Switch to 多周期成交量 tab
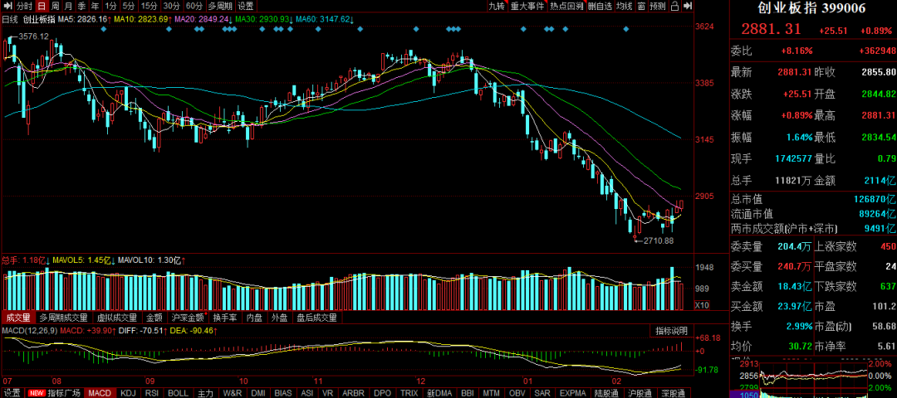This screenshot has height=398, width=897. point(63,318)
